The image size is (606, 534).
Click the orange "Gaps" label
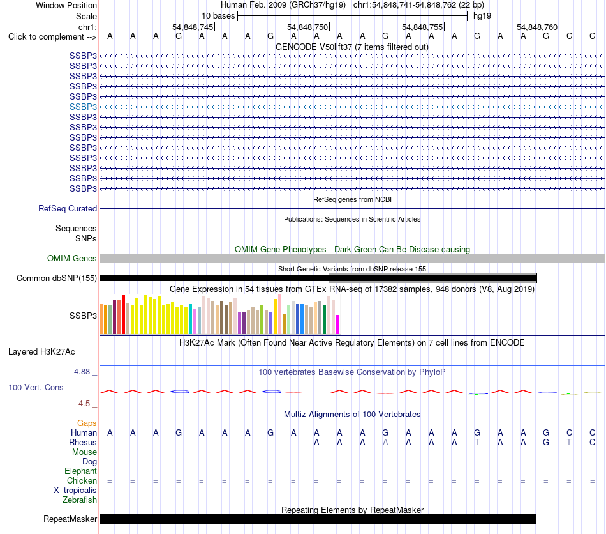pos(87,423)
